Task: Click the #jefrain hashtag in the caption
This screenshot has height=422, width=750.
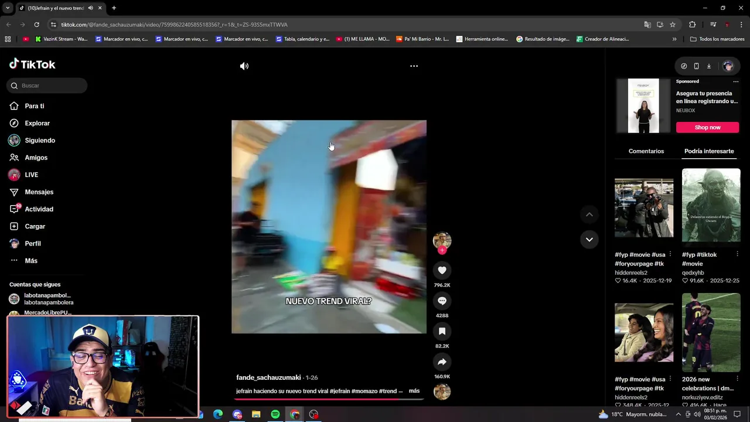Action: [339, 391]
